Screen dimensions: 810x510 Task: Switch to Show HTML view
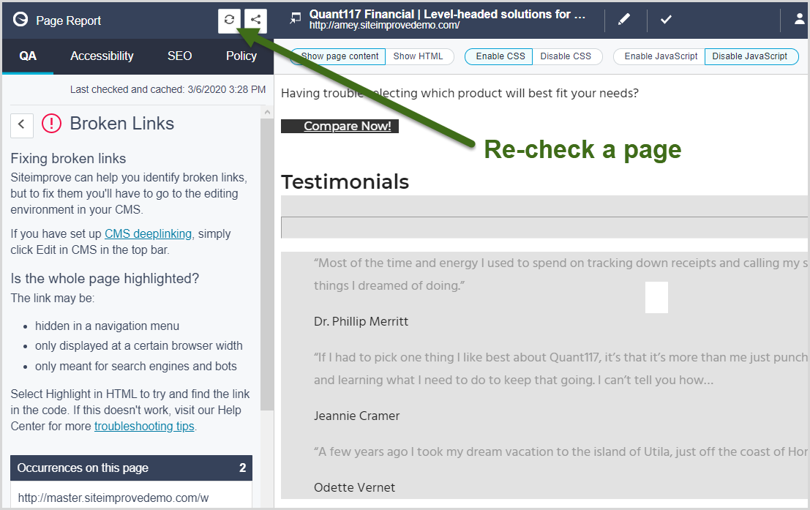(x=418, y=56)
